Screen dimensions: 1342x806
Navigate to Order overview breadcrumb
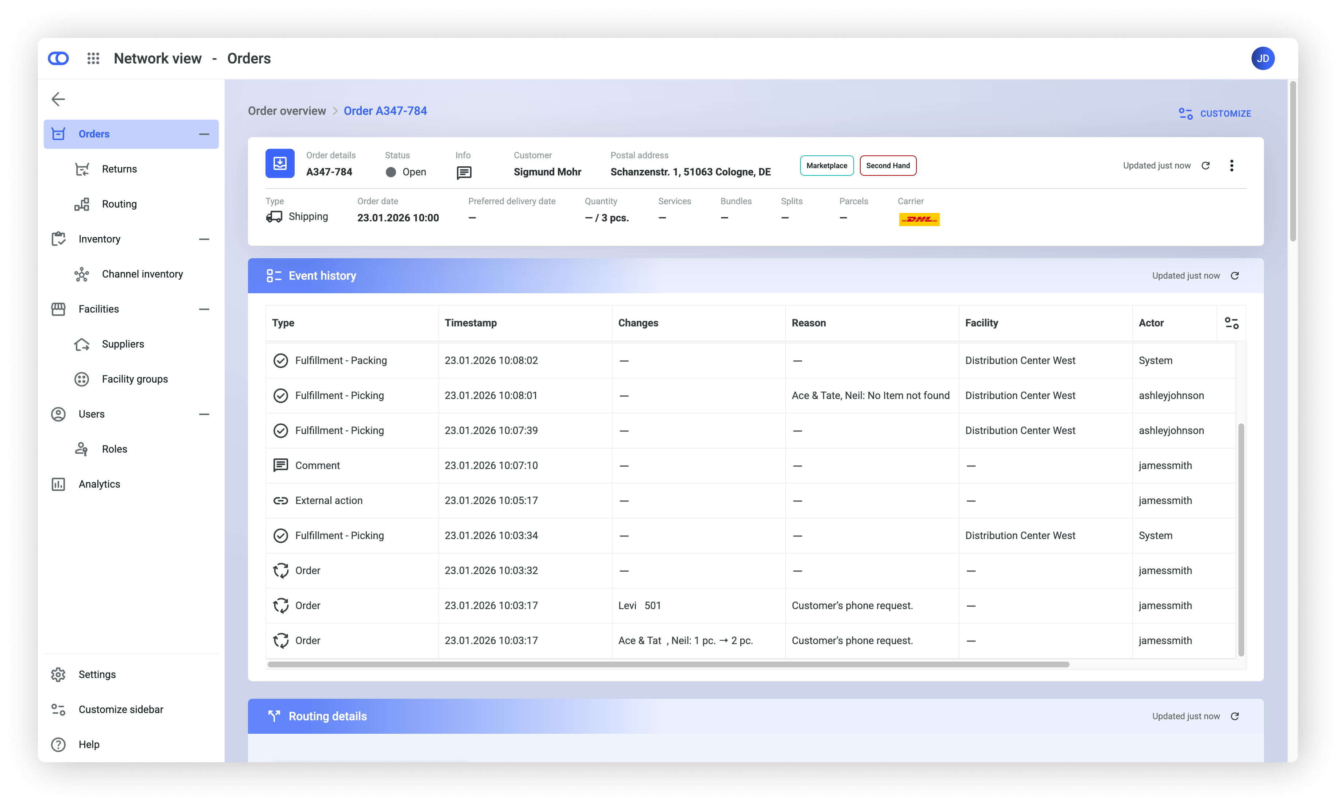point(287,111)
